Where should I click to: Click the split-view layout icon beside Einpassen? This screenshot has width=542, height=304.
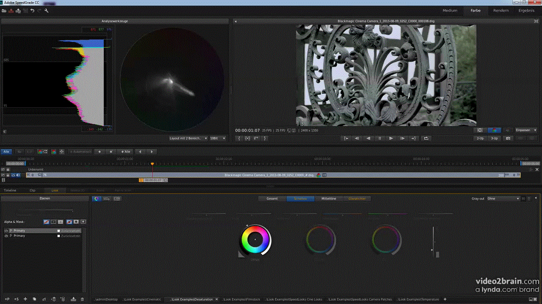[x=480, y=130]
